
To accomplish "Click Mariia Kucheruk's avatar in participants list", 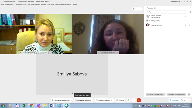I will click(x=147, y=16).
